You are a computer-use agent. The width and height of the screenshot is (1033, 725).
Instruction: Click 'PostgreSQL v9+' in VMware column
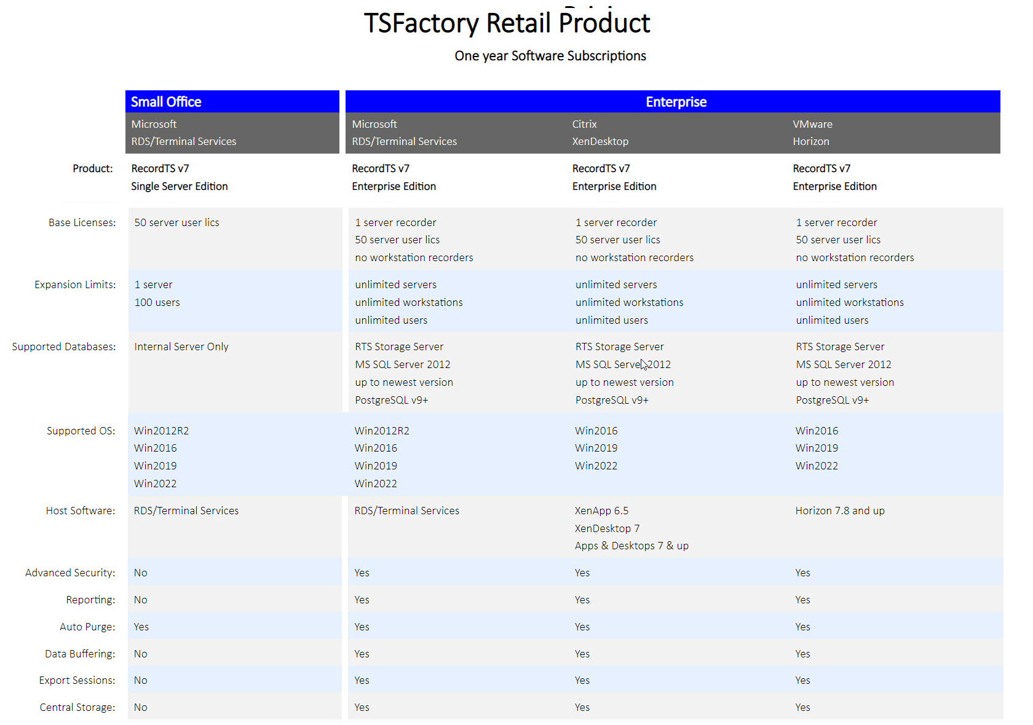833,400
